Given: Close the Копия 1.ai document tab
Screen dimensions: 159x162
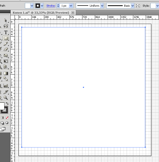Looking at the screenshot, I should [73, 13].
